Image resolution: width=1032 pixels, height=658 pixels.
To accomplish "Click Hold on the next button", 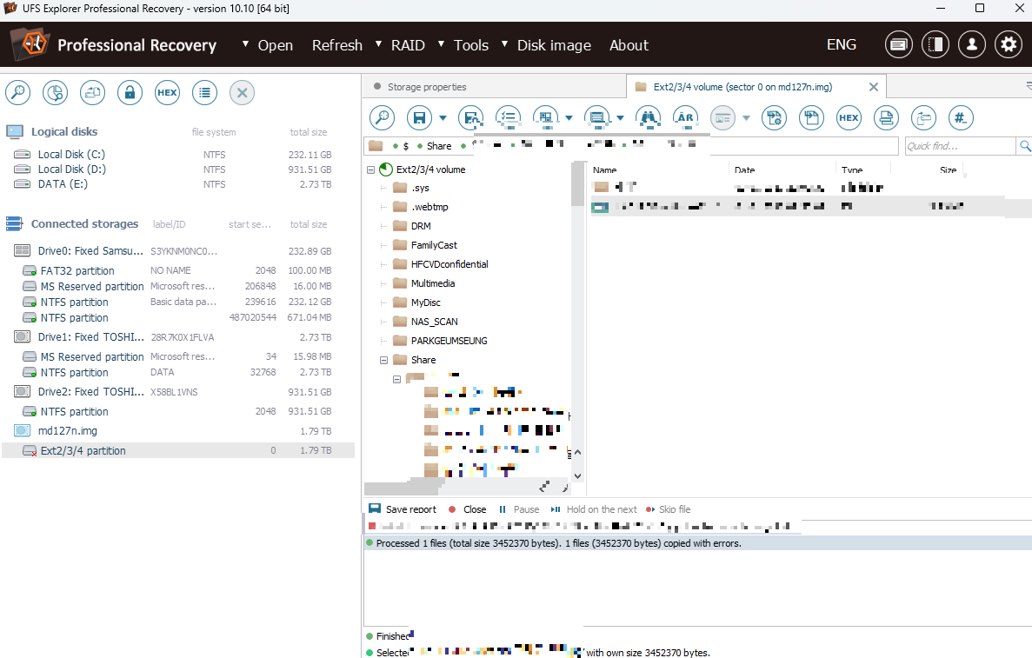I will point(594,509).
